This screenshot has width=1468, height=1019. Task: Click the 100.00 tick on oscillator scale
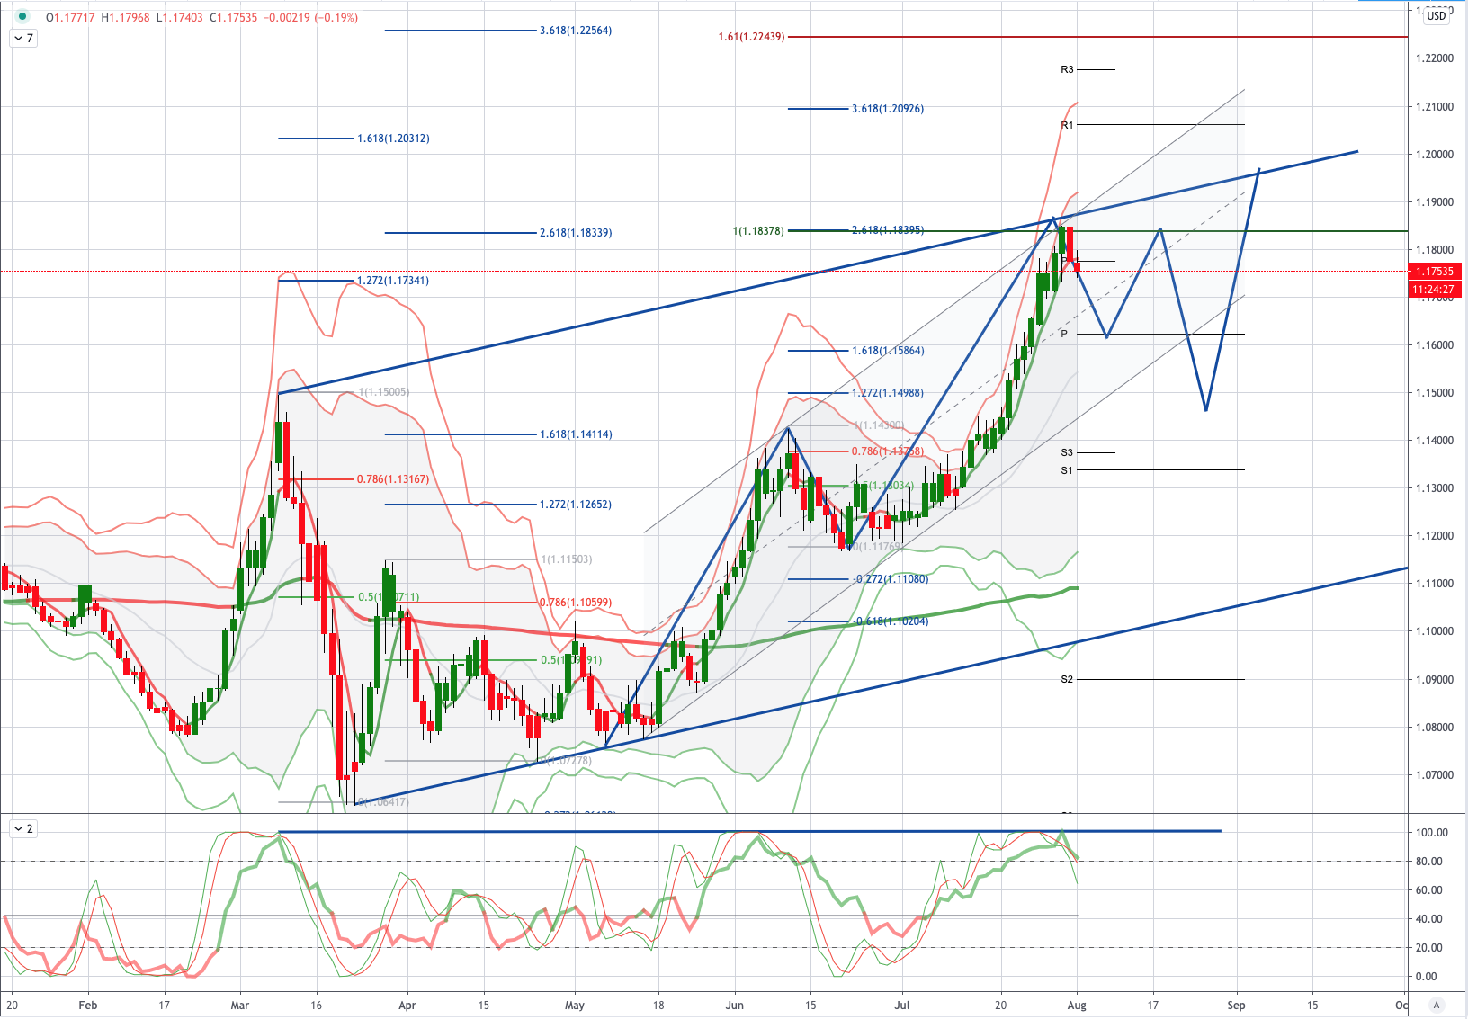[x=1431, y=833]
